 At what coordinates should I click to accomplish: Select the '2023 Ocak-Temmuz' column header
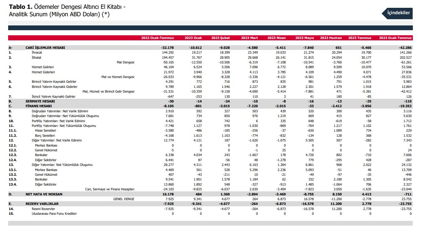(395, 38)
